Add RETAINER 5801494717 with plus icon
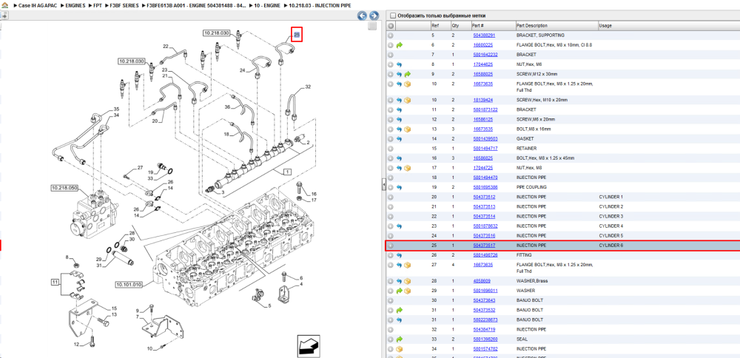The image size is (740, 358). (391, 149)
